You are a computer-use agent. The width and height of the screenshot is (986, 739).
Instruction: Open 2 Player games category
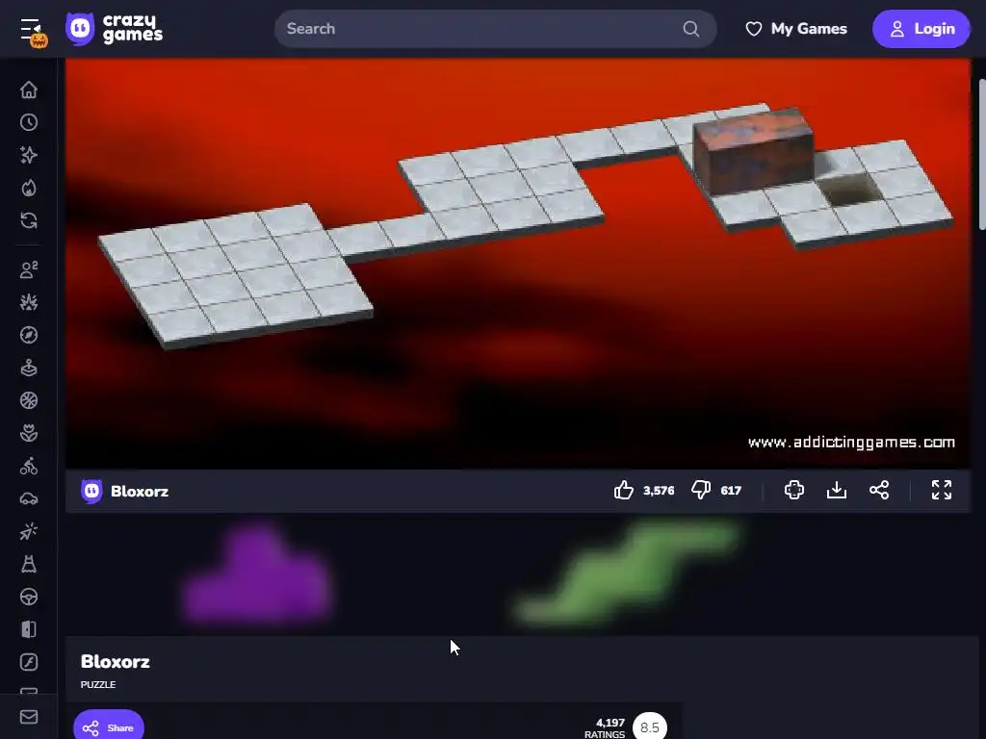coord(29,269)
